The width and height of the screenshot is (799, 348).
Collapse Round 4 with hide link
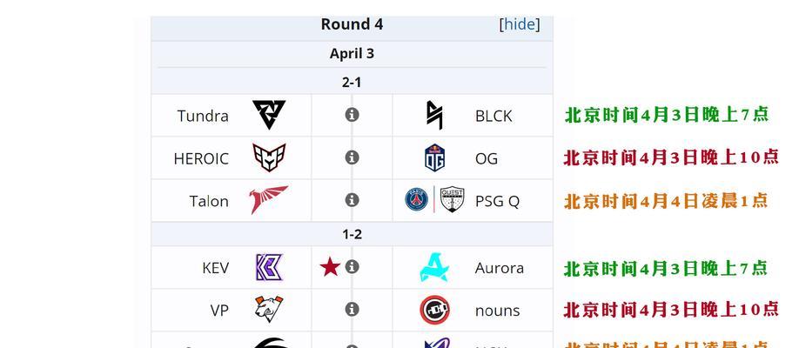tap(520, 24)
